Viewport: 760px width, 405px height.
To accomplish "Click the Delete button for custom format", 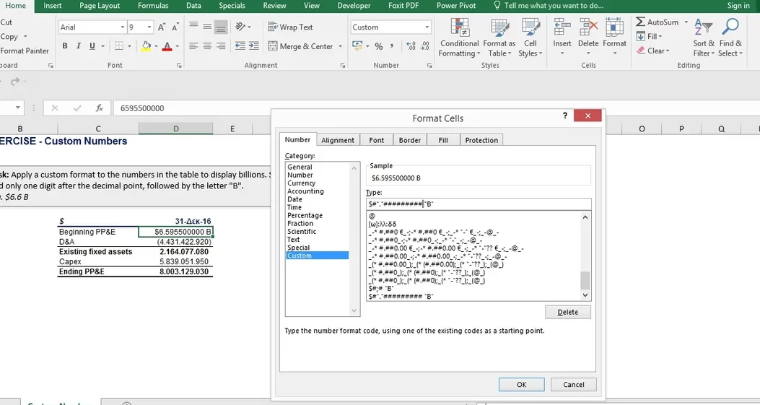I will pos(567,312).
